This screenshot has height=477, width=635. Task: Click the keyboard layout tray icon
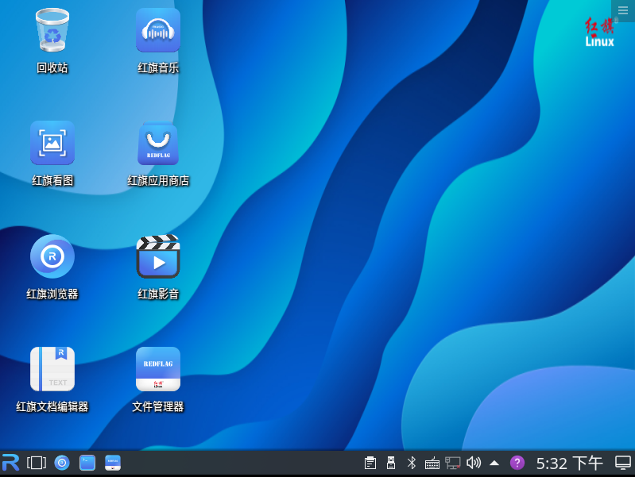click(432, 463)
